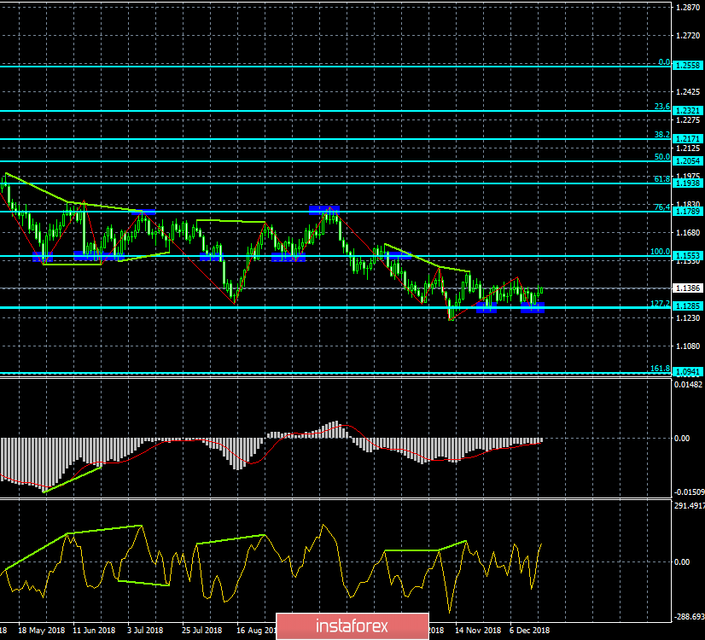Screen dimensions: 705x640
Task: Click the 1.1285 Fibonacci price label
Action: [687, 306]
